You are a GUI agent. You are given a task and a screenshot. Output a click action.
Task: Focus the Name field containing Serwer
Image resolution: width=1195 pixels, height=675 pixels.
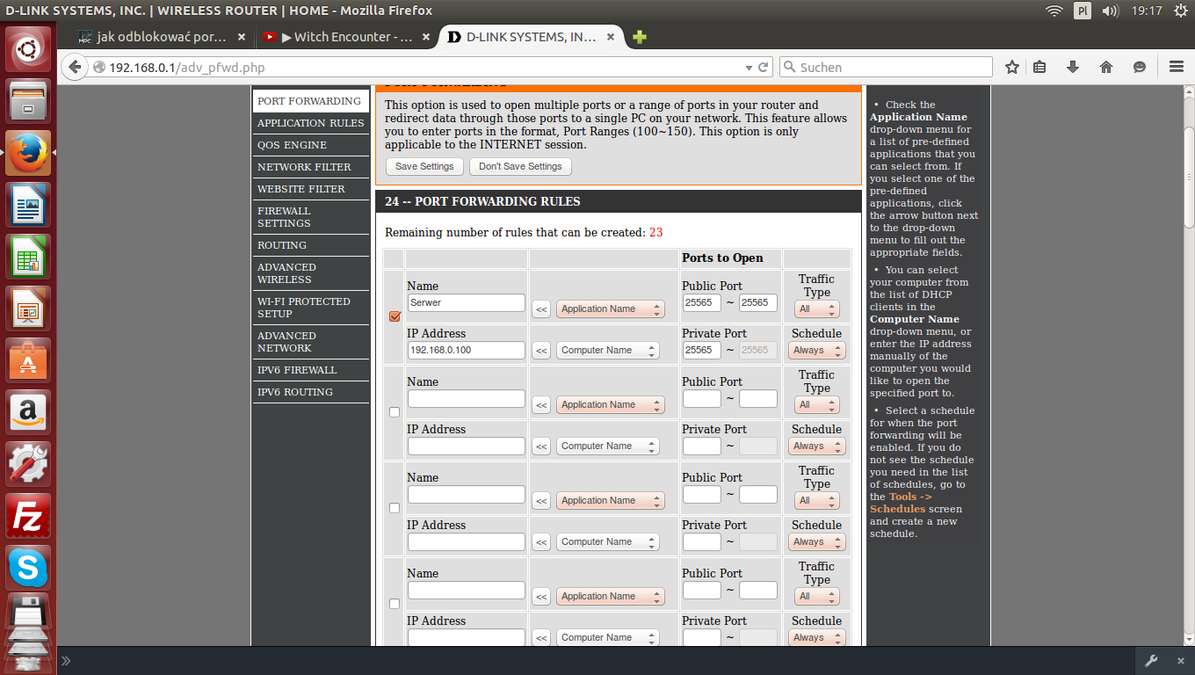(x=467, y=302)
